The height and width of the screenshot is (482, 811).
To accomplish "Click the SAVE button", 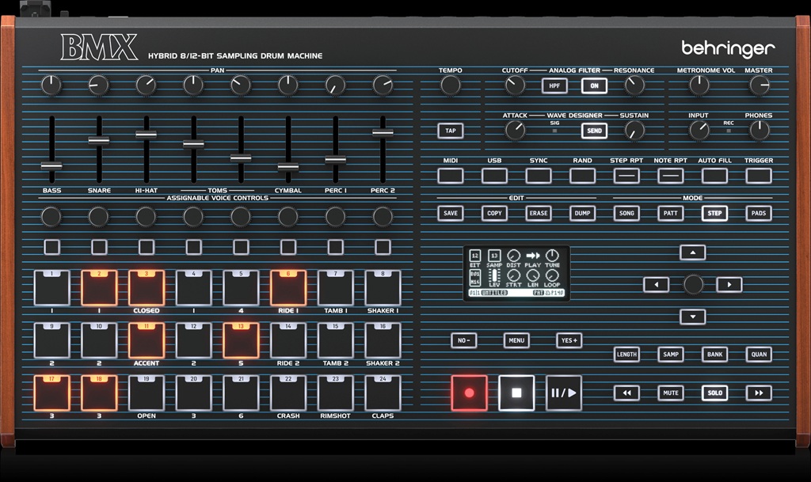I will [450, 213].
